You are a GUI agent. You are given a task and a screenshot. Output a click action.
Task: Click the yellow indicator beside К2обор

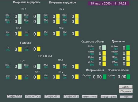pyautogui.click(x=104, y=64)
